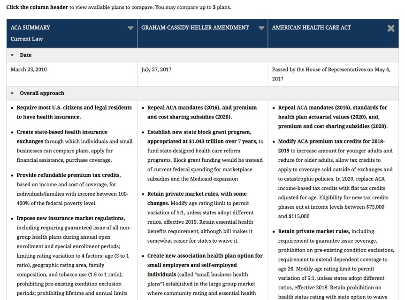405x300 pixels.
Task: Click the Impose new insurance market regulations bullet
Action: point(70,219)
